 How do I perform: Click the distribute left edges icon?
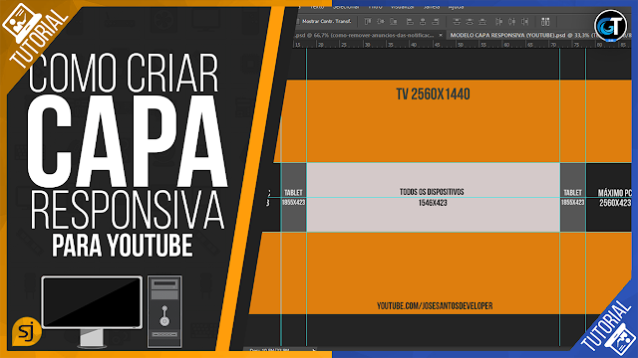tap(499, 22)
